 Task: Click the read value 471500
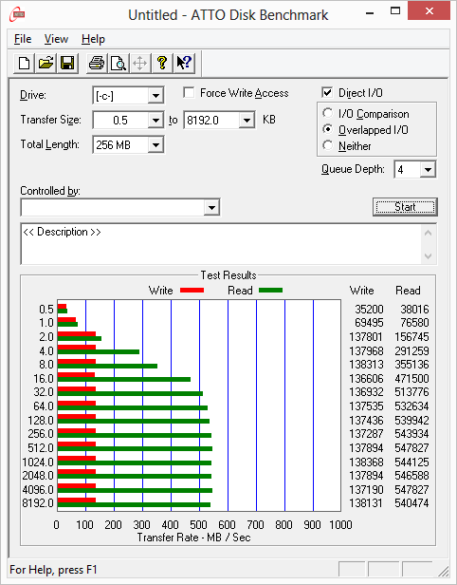coord(411,379)
